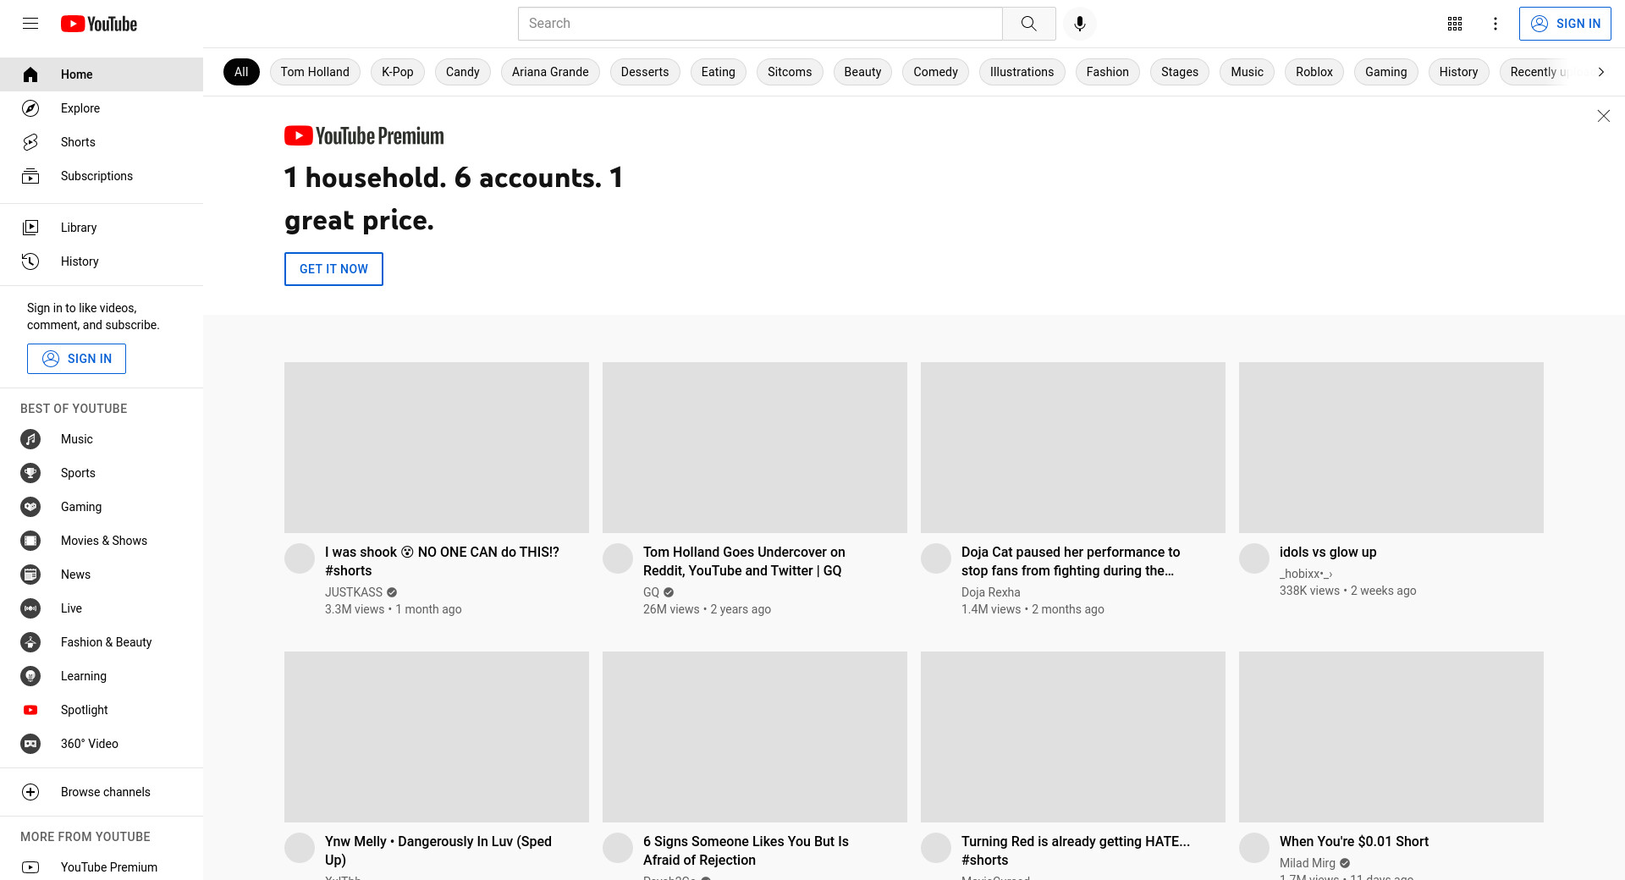Click the top-right SIGN IN button

click(x=1565, y=24)
